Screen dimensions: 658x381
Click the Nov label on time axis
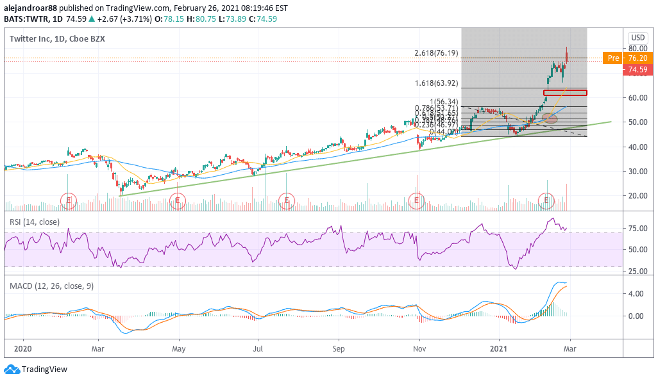(x=419, y=349)
